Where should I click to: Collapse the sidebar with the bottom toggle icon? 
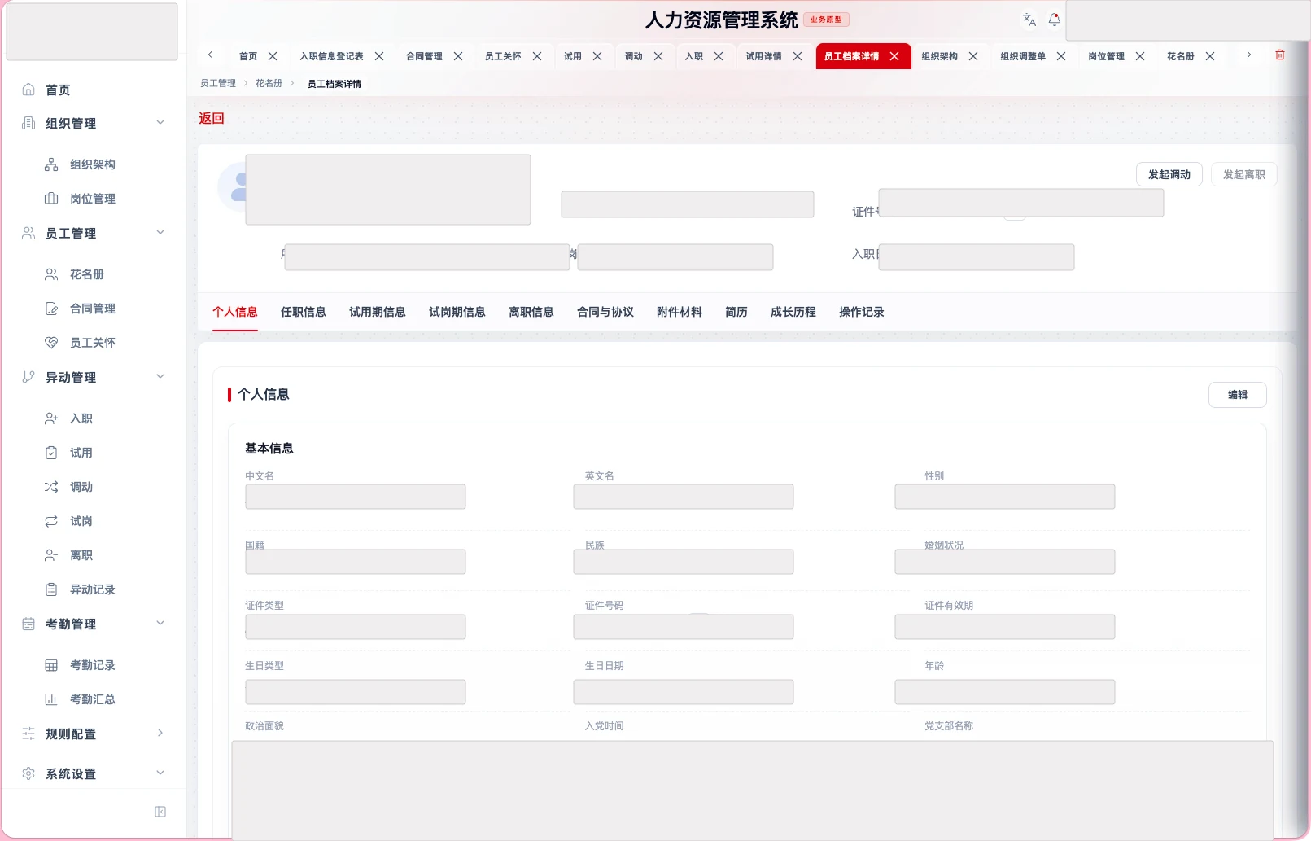tap(160, 812)
